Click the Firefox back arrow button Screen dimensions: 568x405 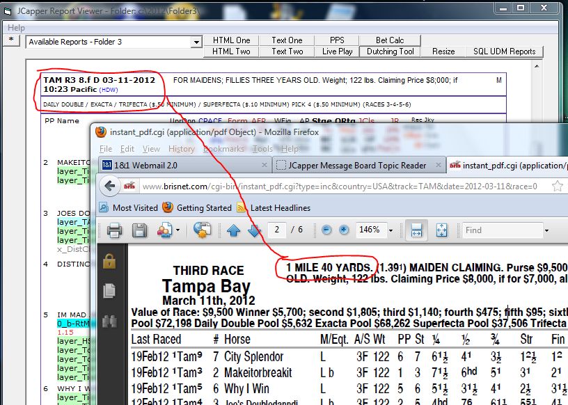[109, 186]
